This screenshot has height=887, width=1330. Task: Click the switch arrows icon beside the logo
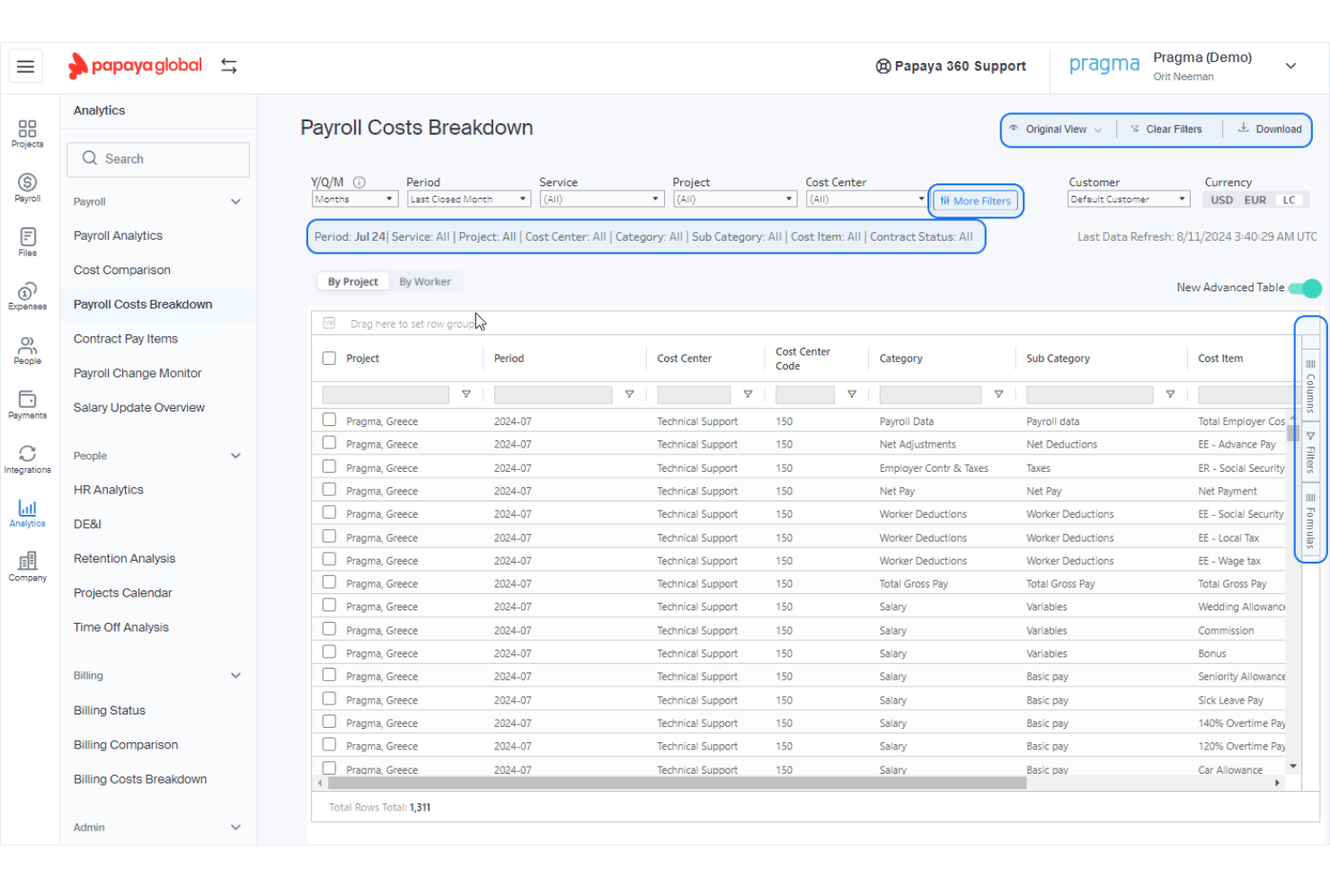point(229,67)
